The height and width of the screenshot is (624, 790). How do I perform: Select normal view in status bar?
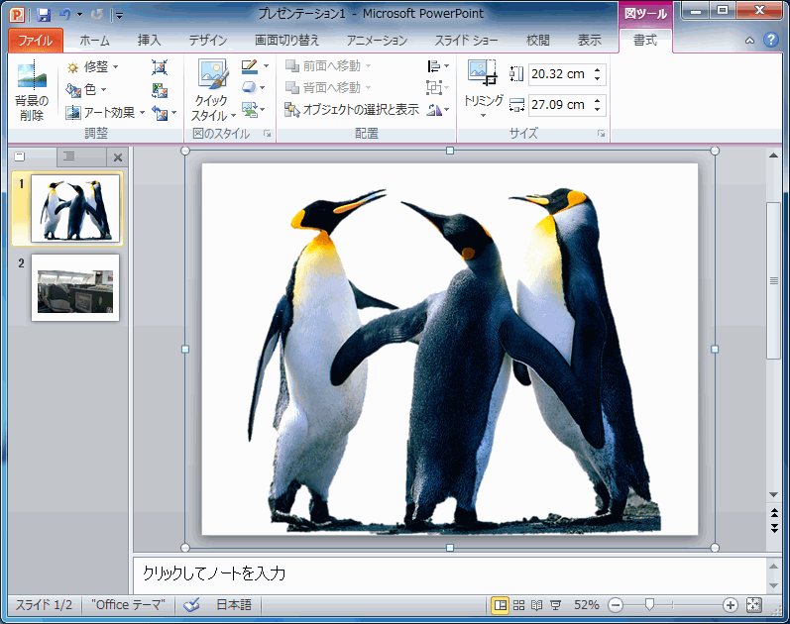point(501,604)
